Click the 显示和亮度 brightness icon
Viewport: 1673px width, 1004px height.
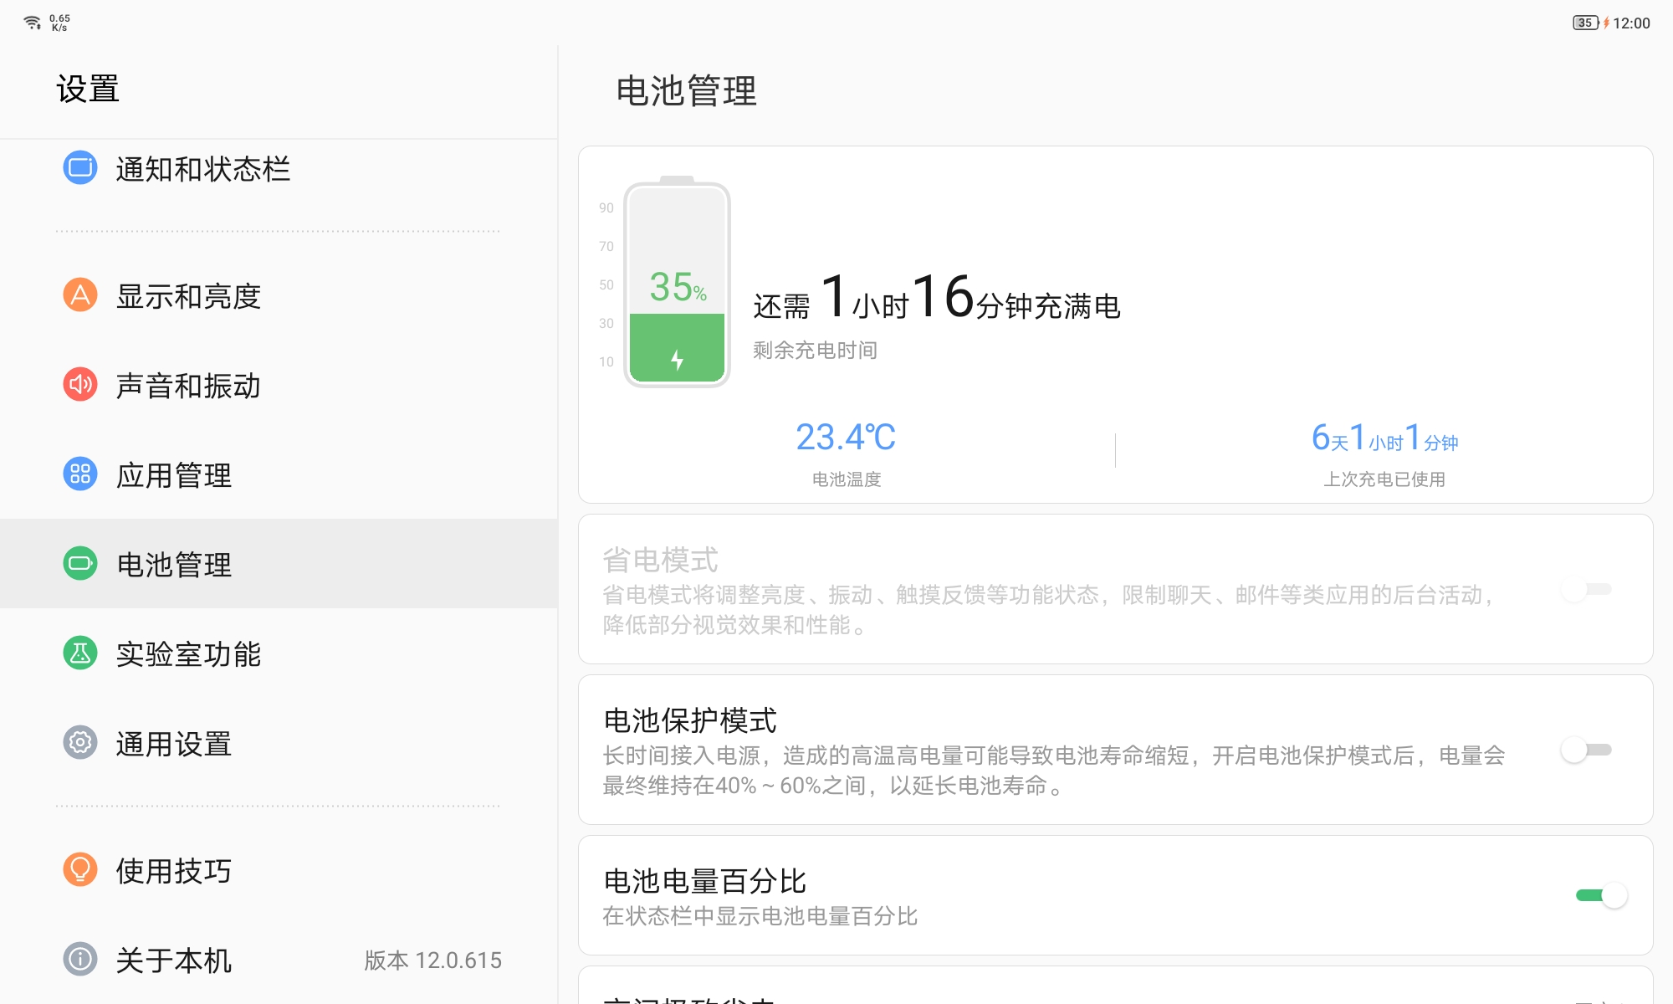point(79,295)
